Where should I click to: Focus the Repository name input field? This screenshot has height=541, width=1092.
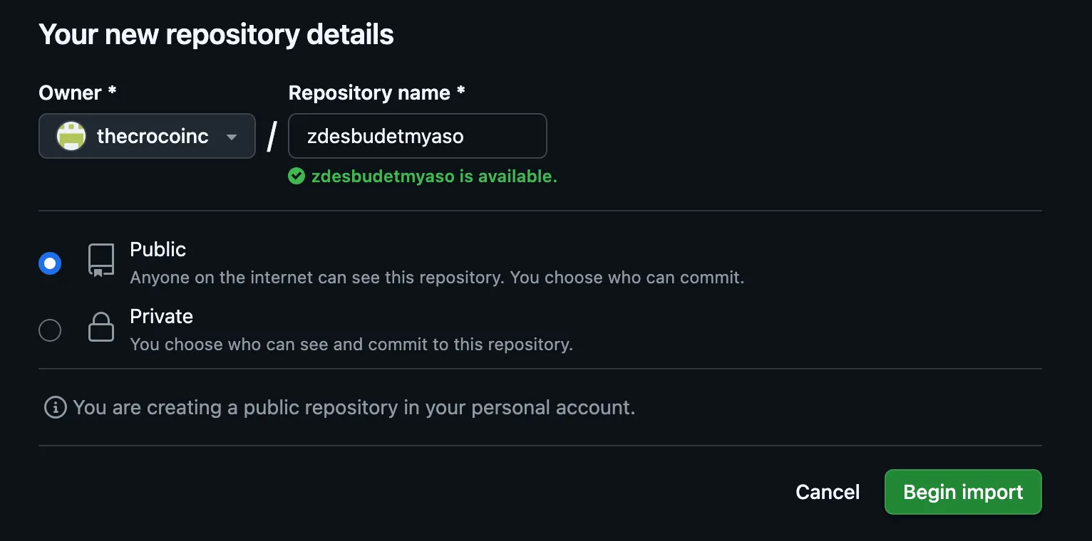coord(417,136)
